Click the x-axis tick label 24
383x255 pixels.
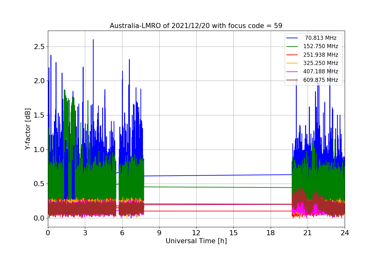pos(344,233)
